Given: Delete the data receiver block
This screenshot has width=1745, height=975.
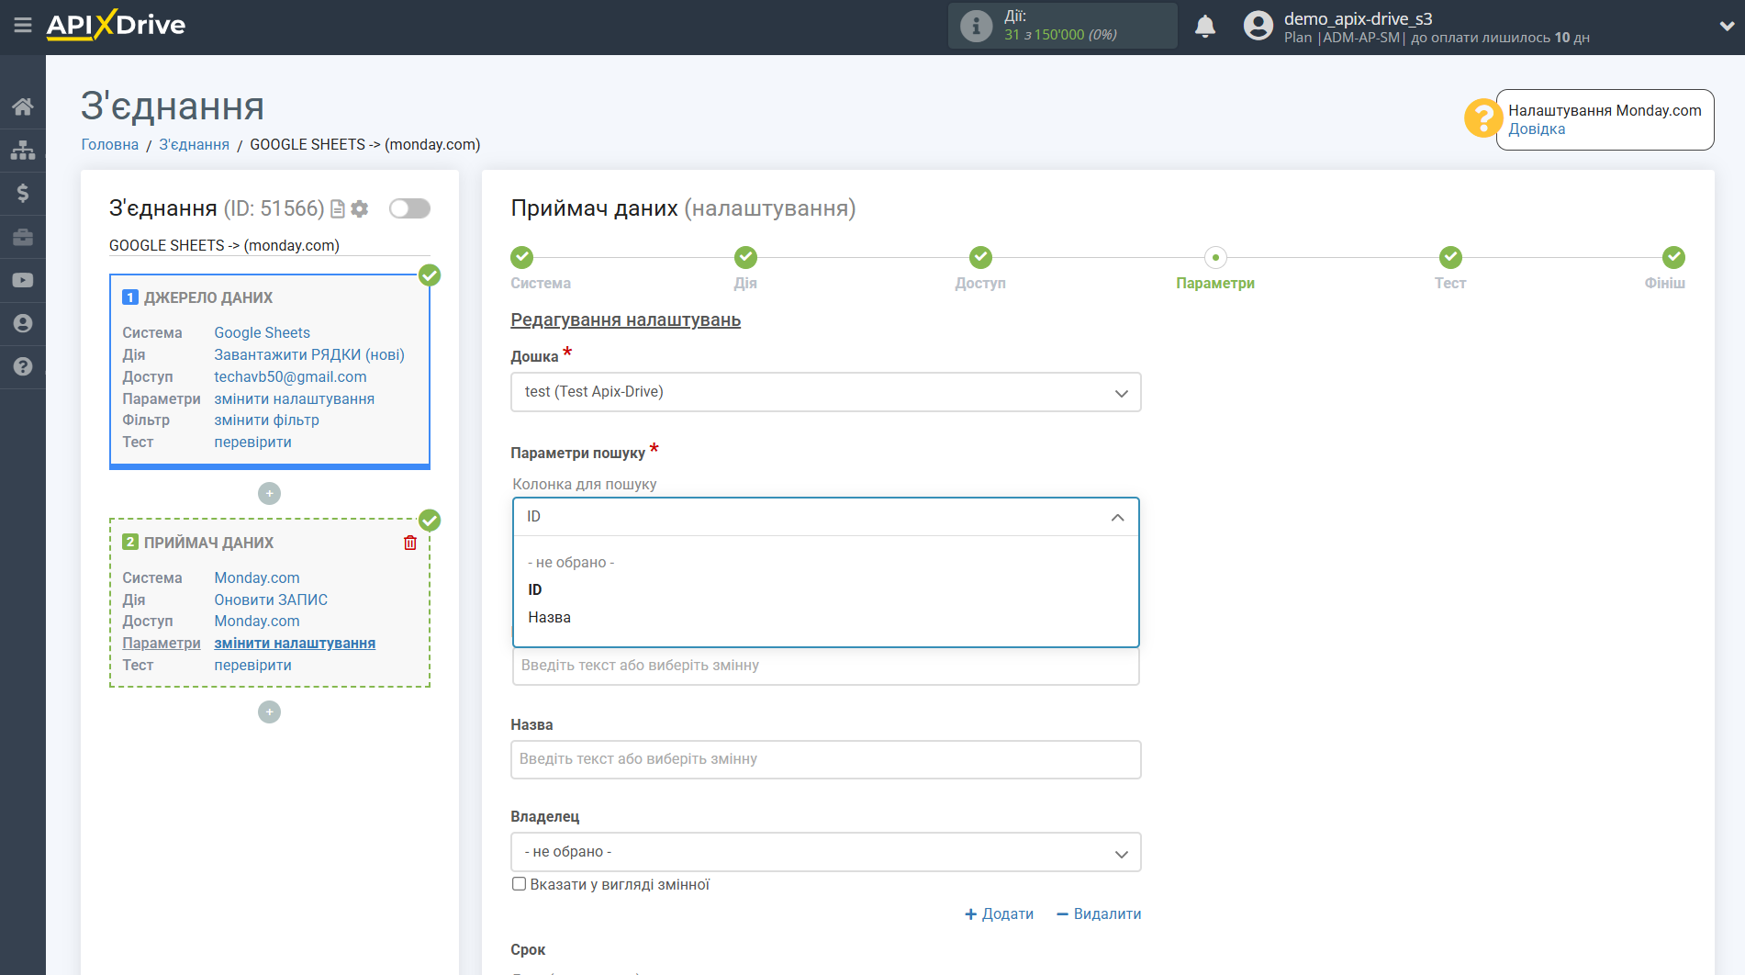Looking at the screenshot, I should [410, 543].
